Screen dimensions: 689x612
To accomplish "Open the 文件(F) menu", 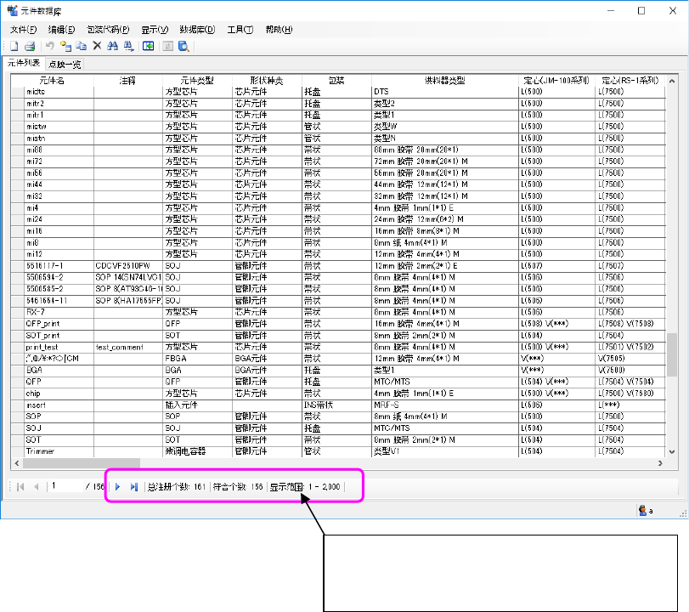I will (23, 30).
